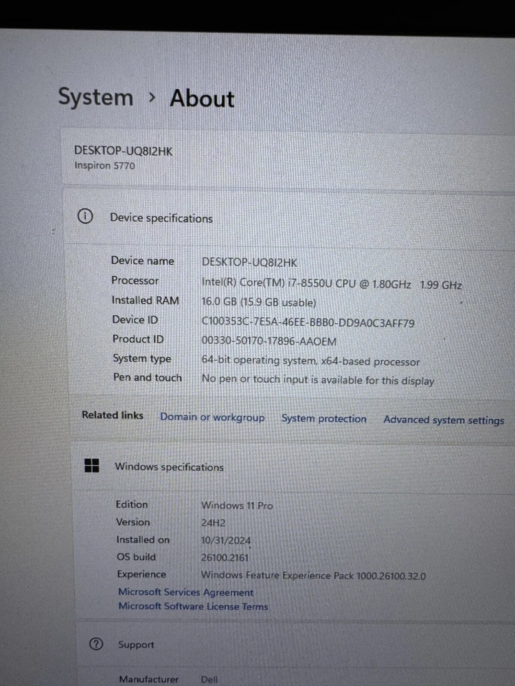Open System protection link
The width and height of the screenshot is (515, 686).
[323, 418]
